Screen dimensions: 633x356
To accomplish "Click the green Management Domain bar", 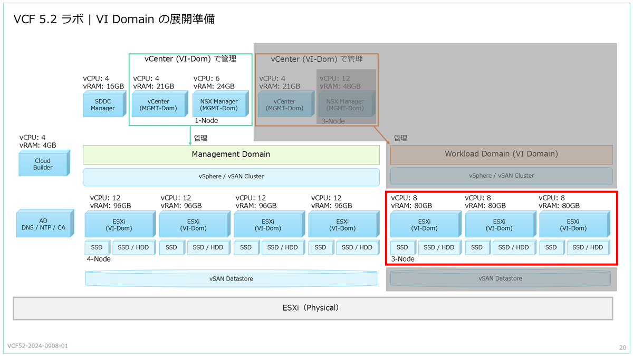I will coord(231,155).
